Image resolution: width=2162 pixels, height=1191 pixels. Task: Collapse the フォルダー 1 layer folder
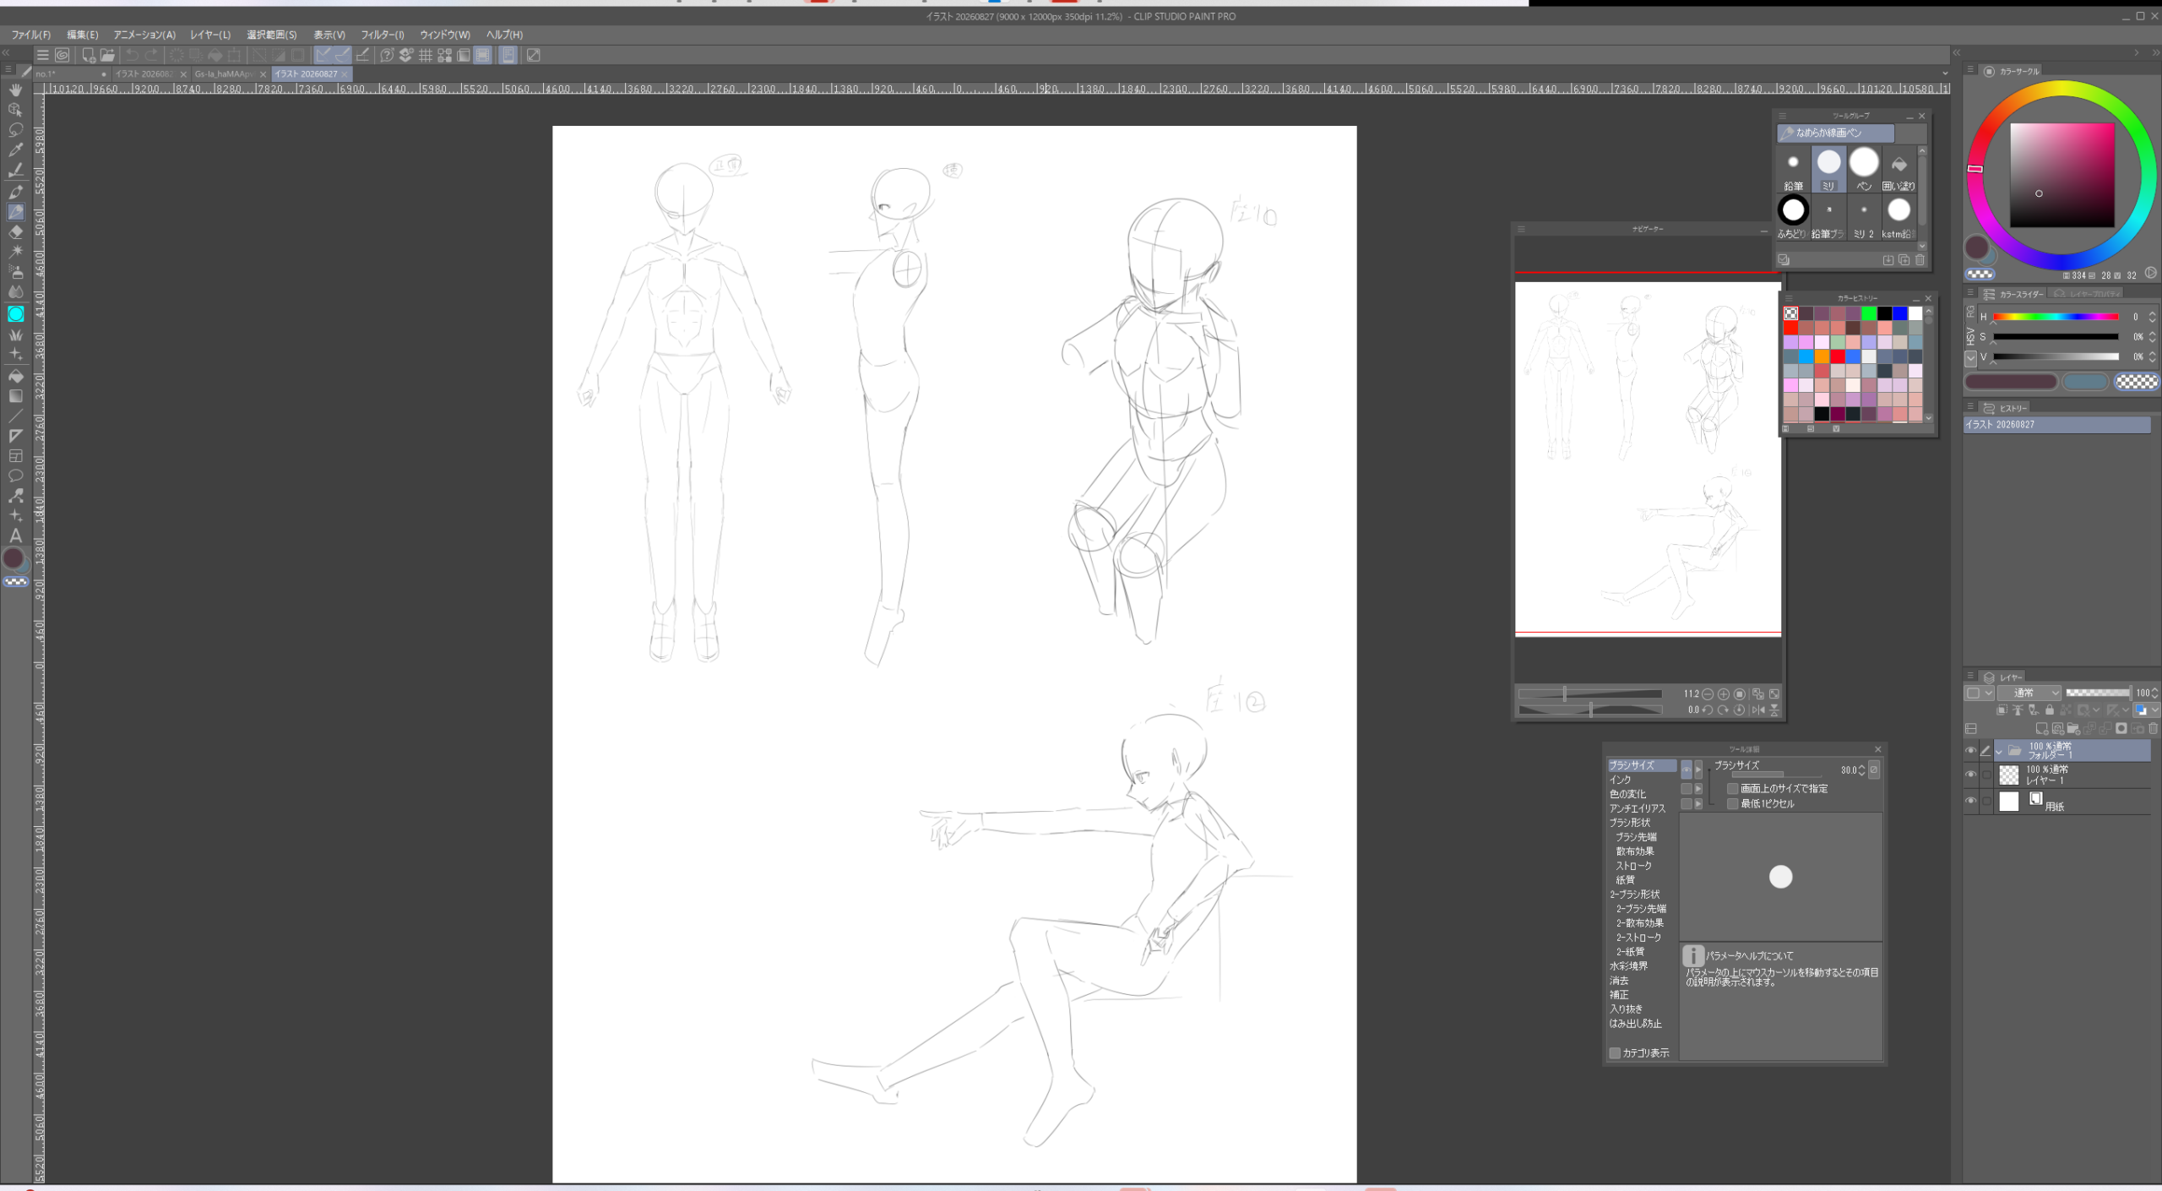coord(1998,751)
